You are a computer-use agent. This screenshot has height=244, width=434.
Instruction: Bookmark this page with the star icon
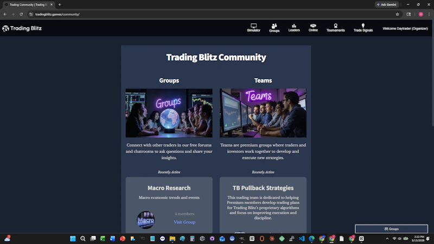point(397,14)
